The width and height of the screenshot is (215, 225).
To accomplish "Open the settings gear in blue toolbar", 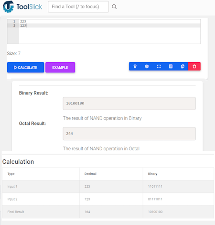I will 147,67.
